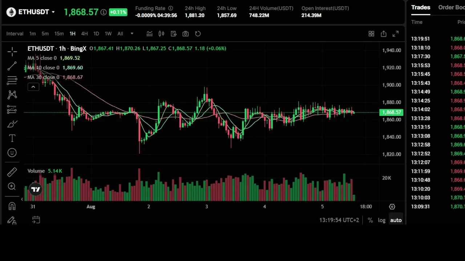Viewport: 465px width, 261px height.
Task: Click the 24h Low value 1,857.69
Action: 227,15
